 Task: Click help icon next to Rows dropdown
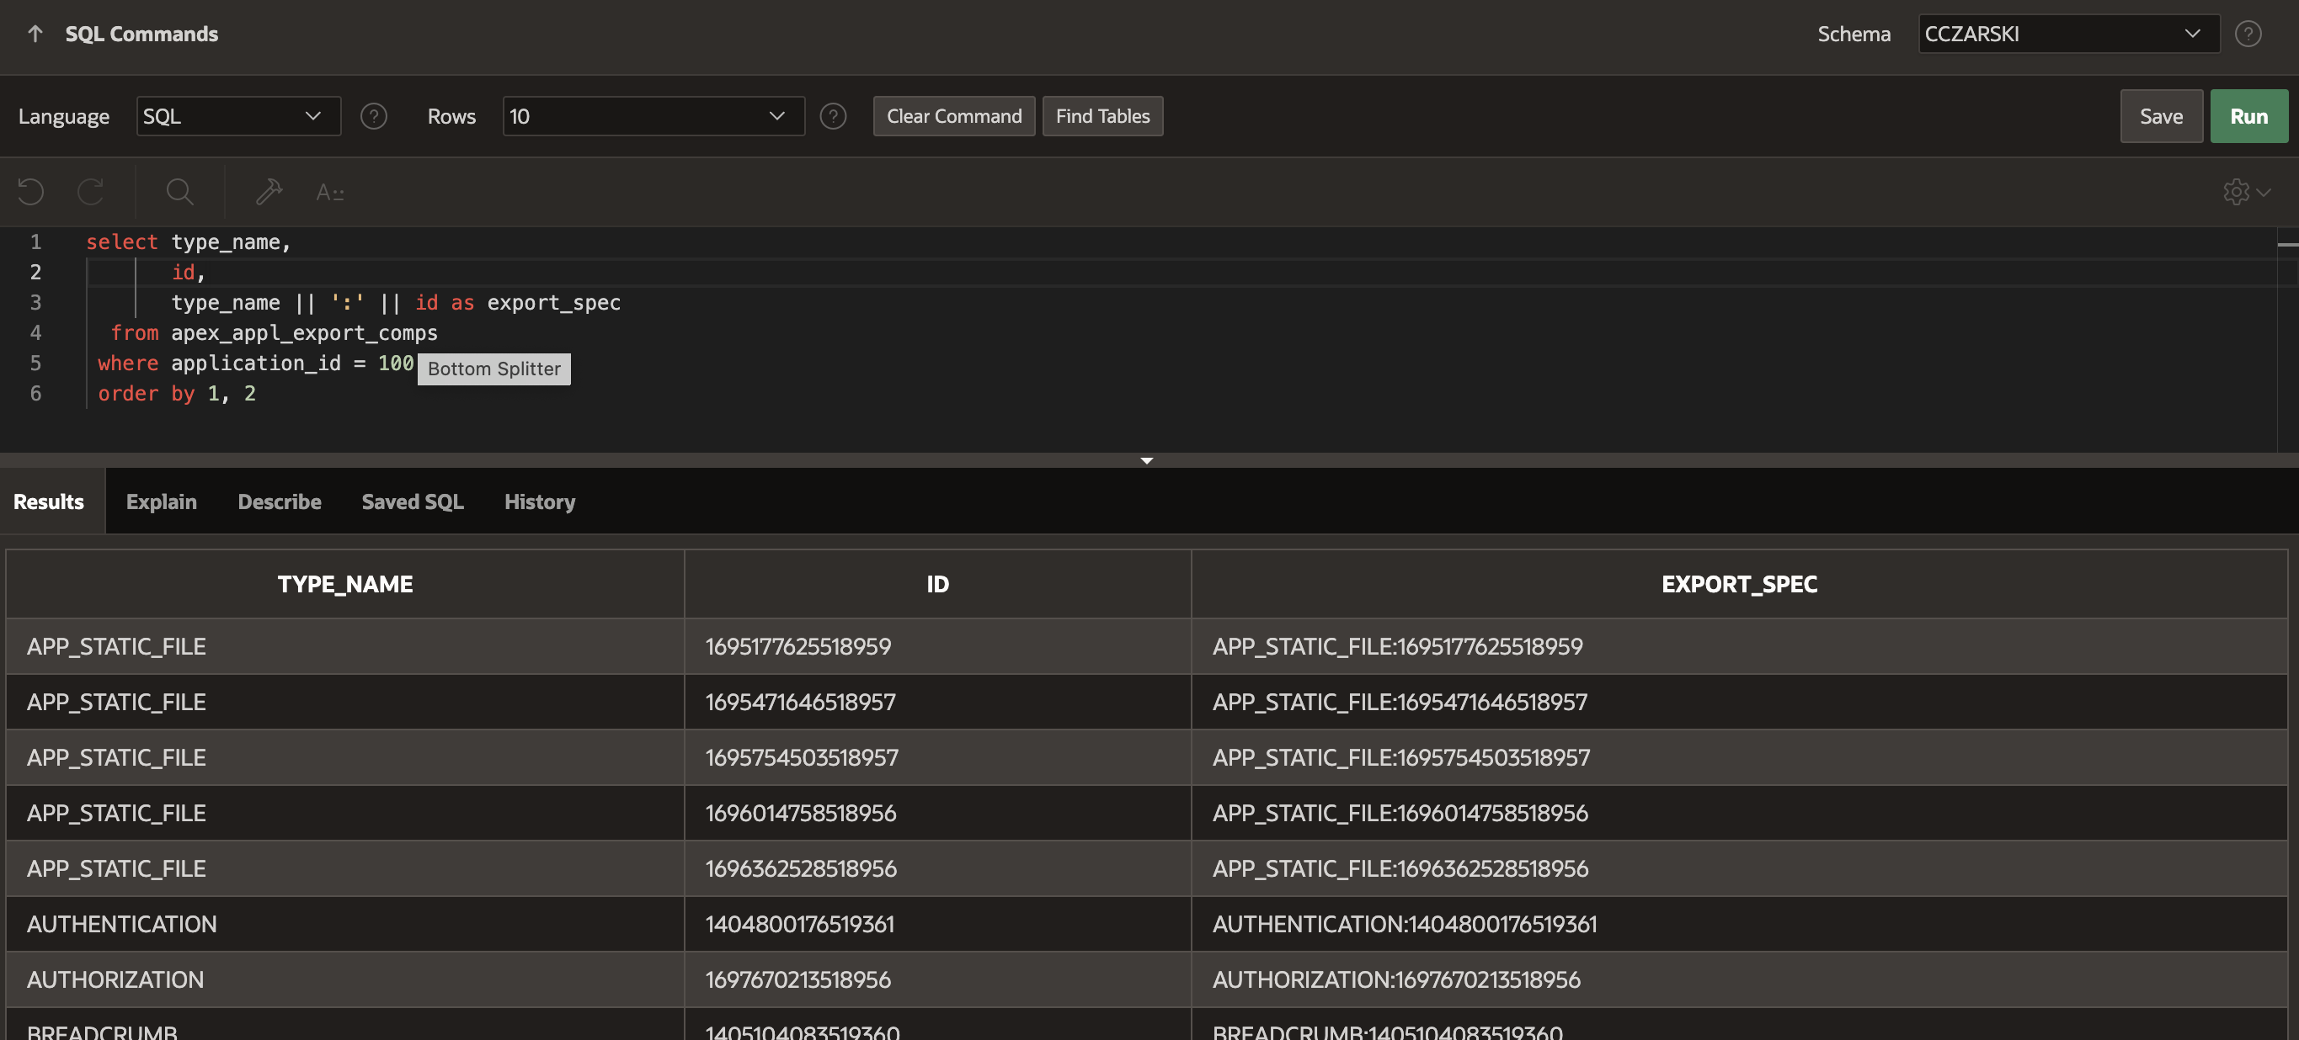click(x=833, y=116)
